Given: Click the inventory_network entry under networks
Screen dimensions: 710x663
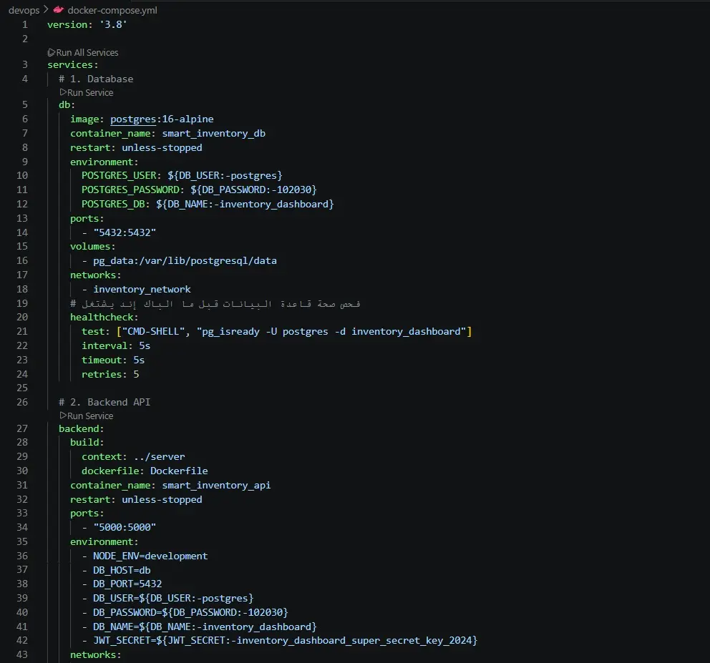Looking at the screenshot, I should [142, 289].
